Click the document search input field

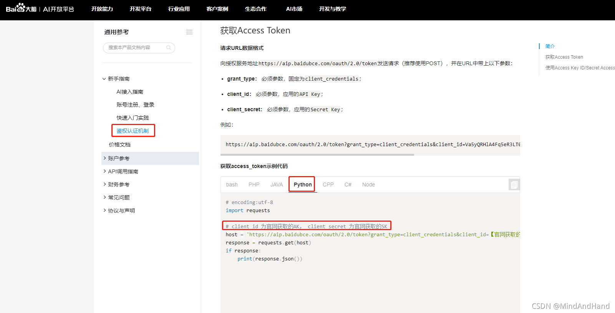pyautogui.click(x=139, y=48)
